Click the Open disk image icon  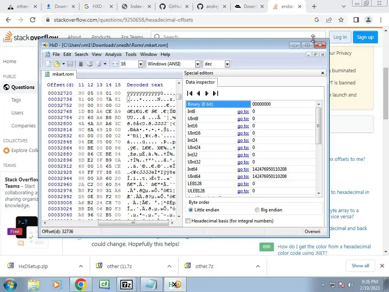[x=98, y=64]
